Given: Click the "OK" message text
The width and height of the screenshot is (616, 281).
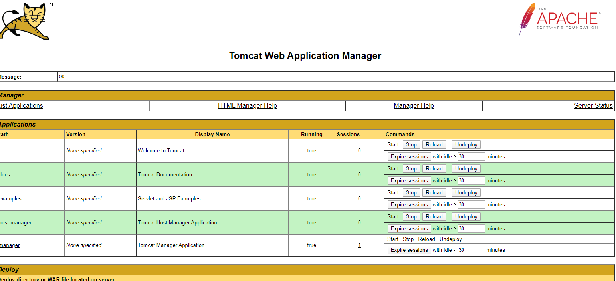Looking at the screenshot, I should click(62, 77).
